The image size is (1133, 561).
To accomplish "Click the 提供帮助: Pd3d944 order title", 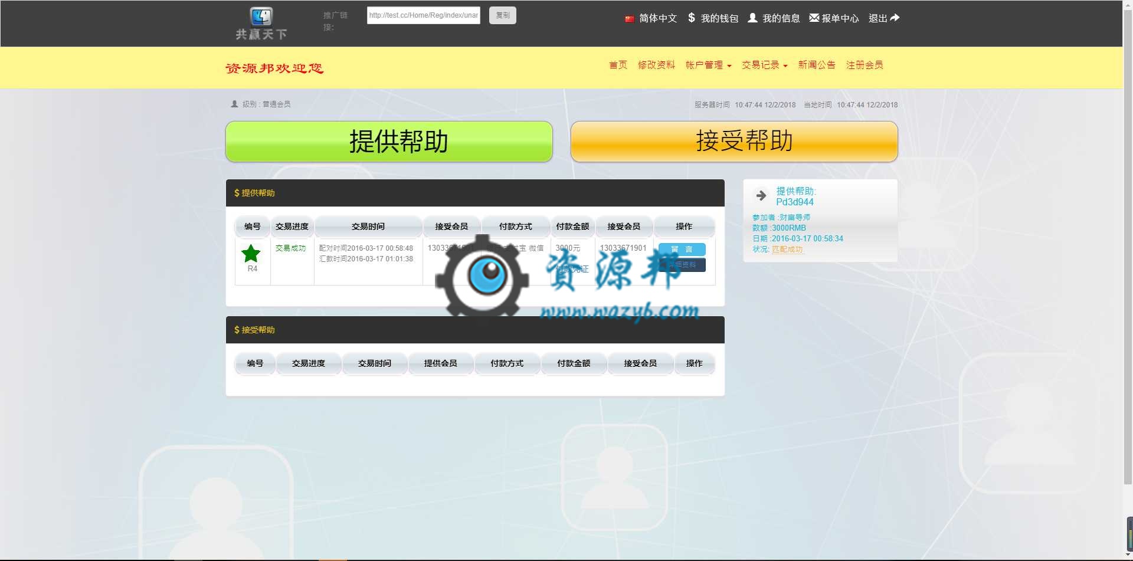I will tap(796, 196).
